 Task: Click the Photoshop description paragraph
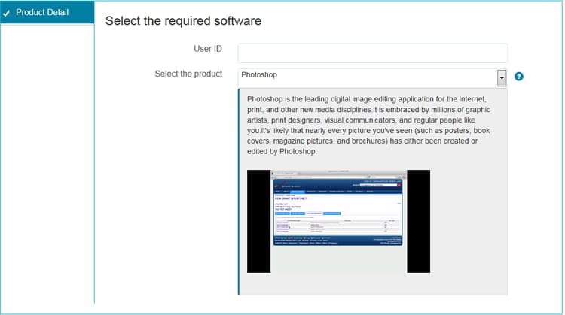pyautogui.click(x=368, y=125)
